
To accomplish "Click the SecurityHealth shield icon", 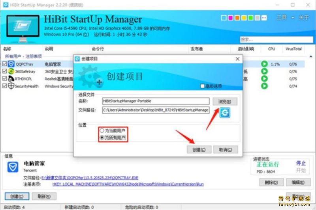I will click(11, 86).
